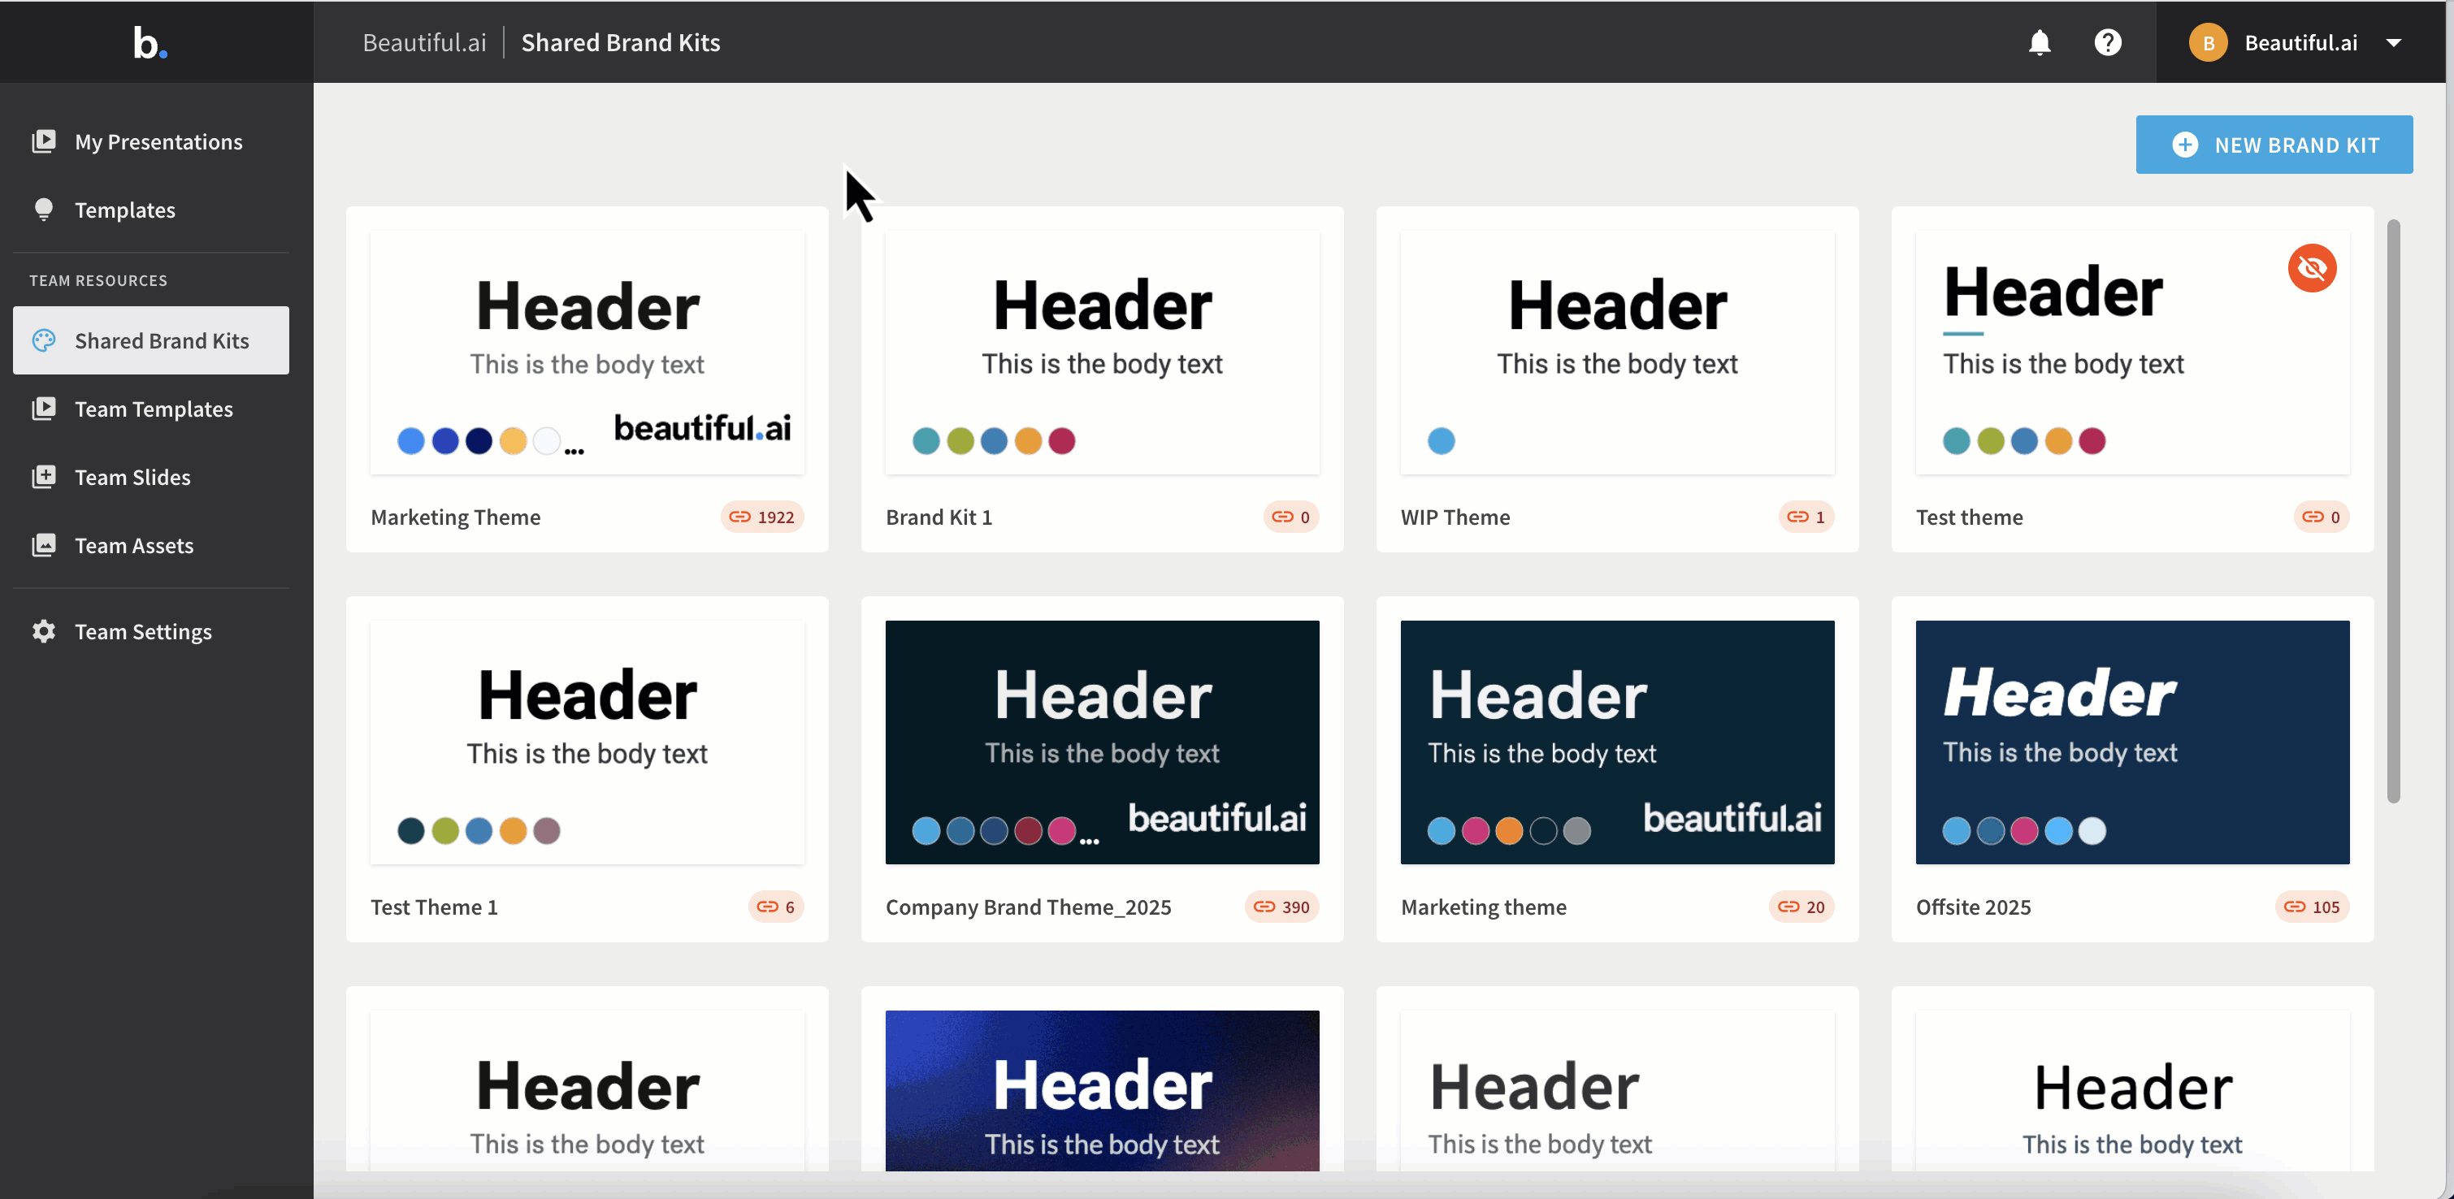Click the Beautiful.ai 'b.' logo
Image resolution: width=2454 pixels, height=1199 pixels.
[x=150, y=43]
